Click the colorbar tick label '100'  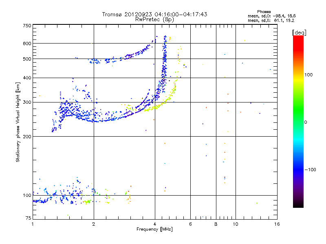(308, 75)
